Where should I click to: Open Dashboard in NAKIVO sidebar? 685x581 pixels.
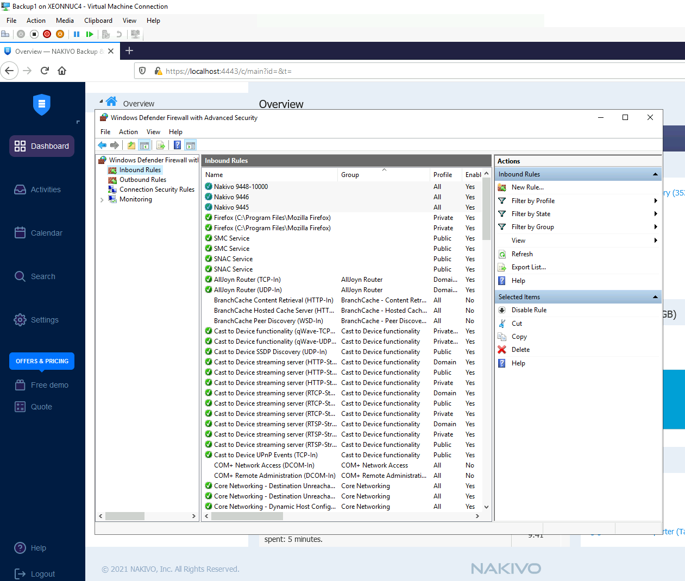click(42, 146)
